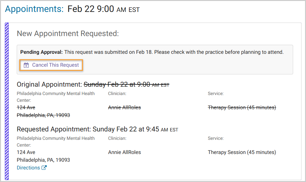Click 'This request was submitted on Feb 18' message

coord(108,52)
